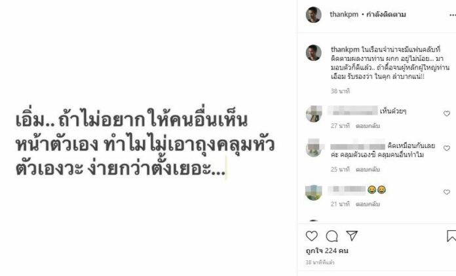Screen dimensions: 456x276
Task: Share the post via paper plane icon
Action: (352, 235)
